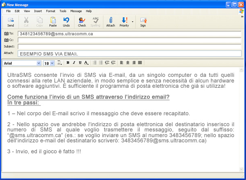Check names with the Check icon
Image resolution: width=246 pixels, height=180 pixels.
point(82,22)
